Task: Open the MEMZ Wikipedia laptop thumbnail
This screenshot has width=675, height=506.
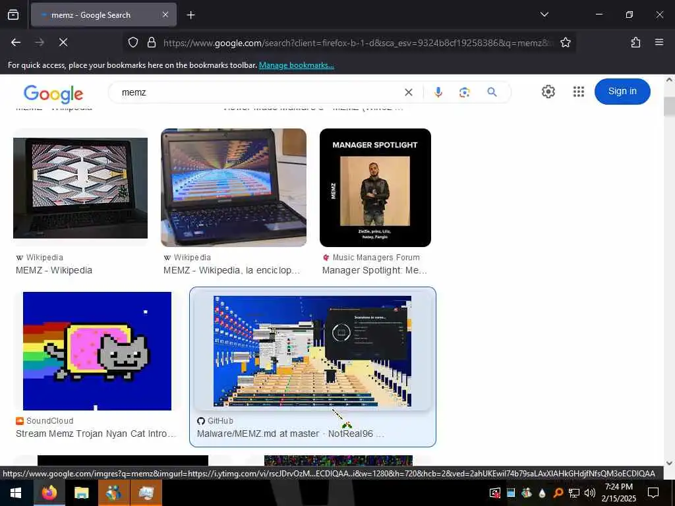Action: [x=80, y=188]
